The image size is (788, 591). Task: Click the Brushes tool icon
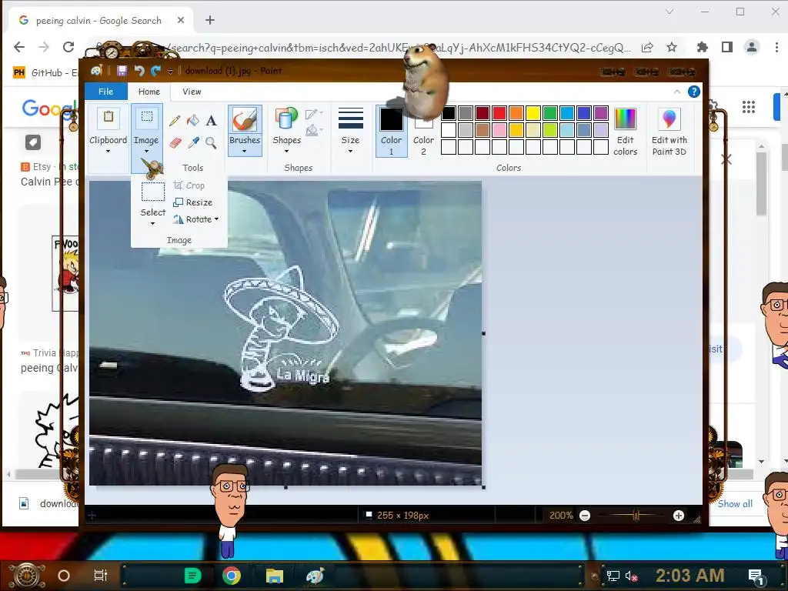[245, 120]
